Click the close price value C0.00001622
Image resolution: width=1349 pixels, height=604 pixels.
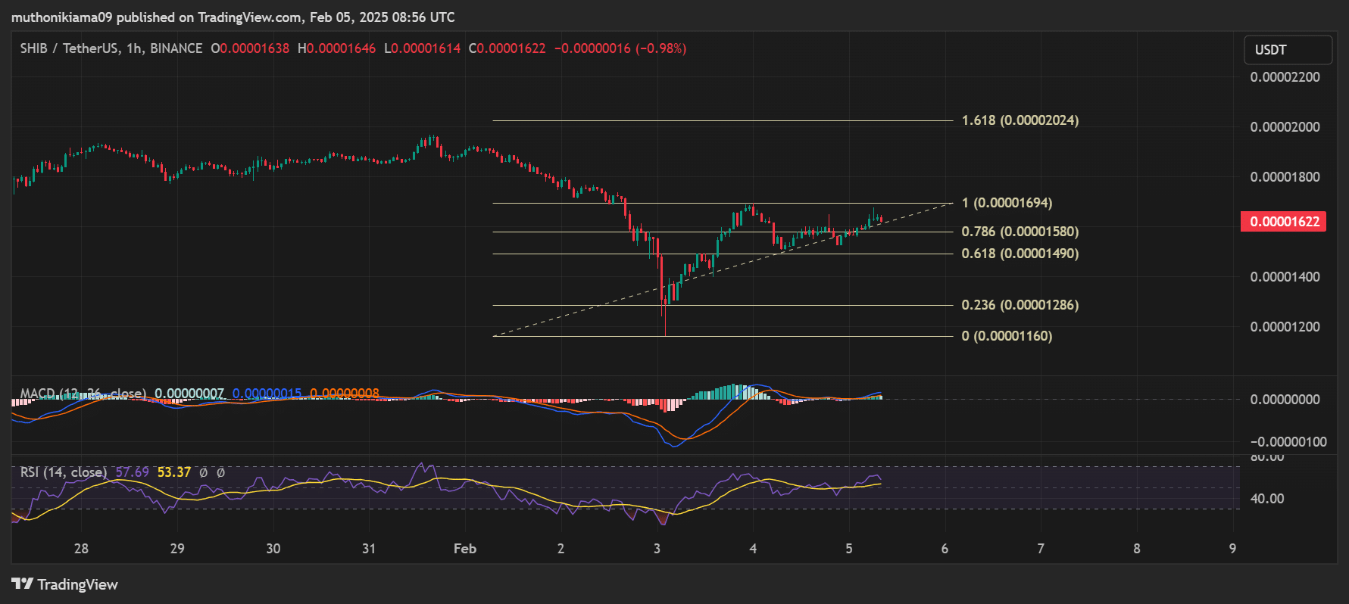507,48
